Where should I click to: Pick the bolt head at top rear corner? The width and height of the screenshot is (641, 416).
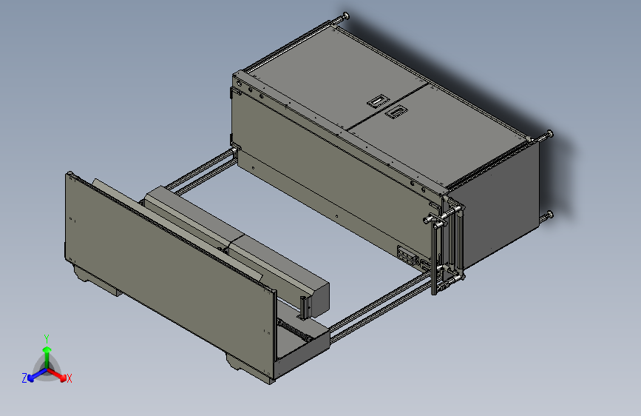tap(346, 16)
